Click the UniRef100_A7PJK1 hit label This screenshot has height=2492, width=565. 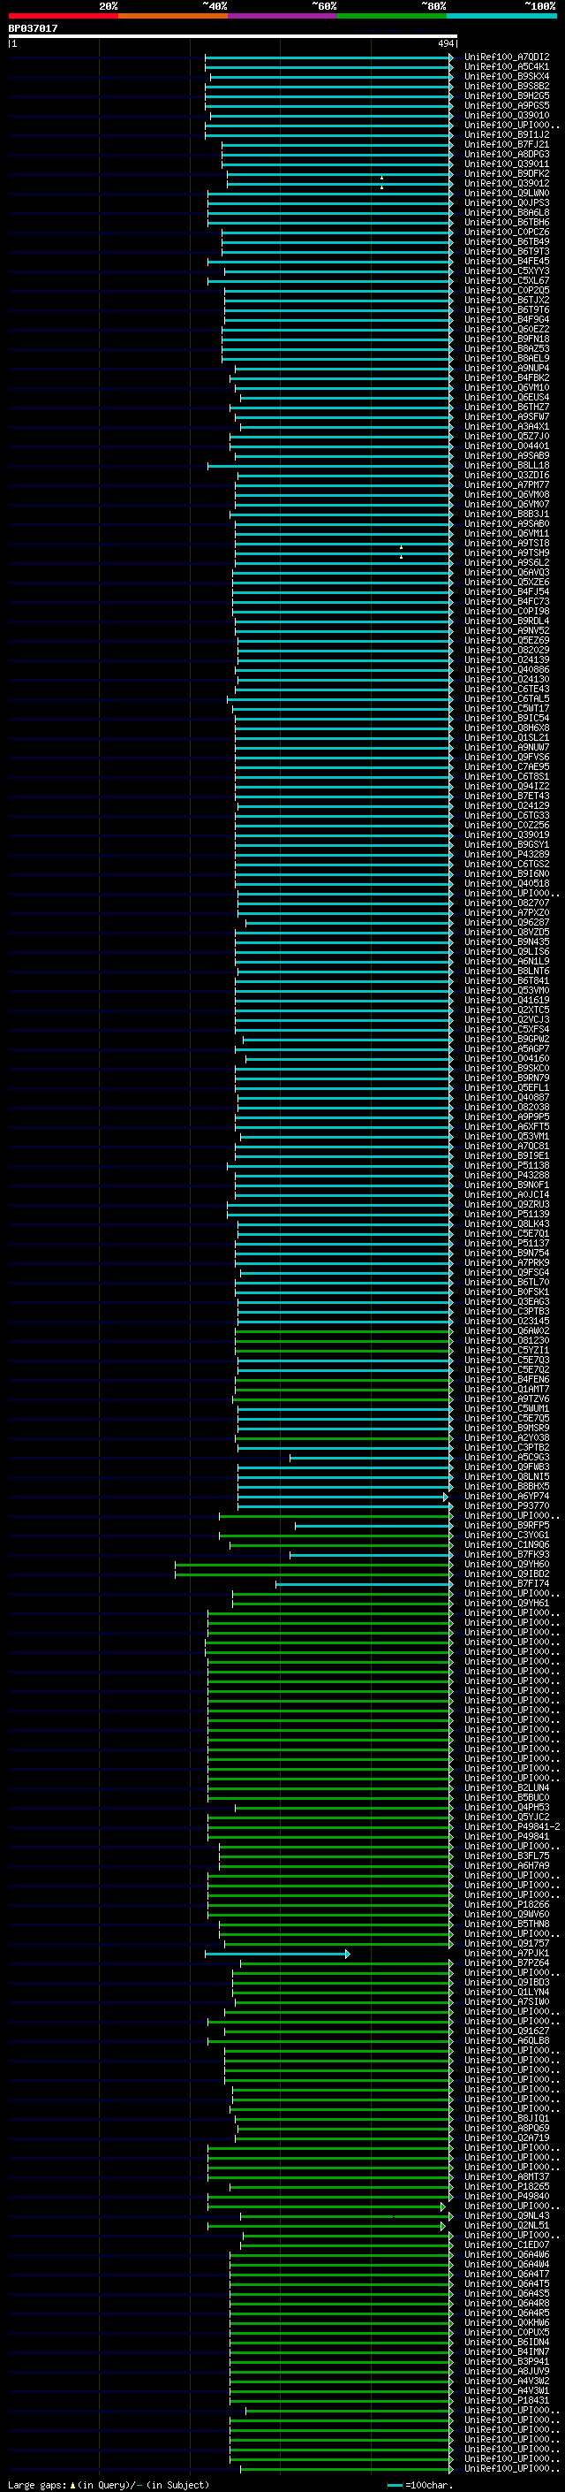[x=507, y=1953]
